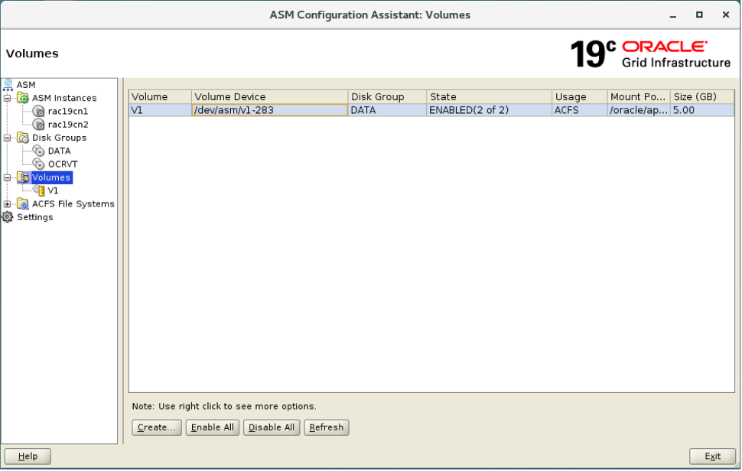Collapse the Volumes tree node
This screenshot has height=471, width=742.
(7, 177)
